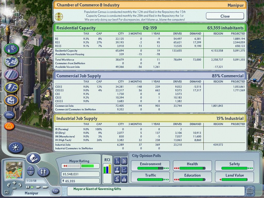This screenshot has width=264, height=198.
Task: Click the city funds §5,548,031 field
Action: tap(80, 174)
